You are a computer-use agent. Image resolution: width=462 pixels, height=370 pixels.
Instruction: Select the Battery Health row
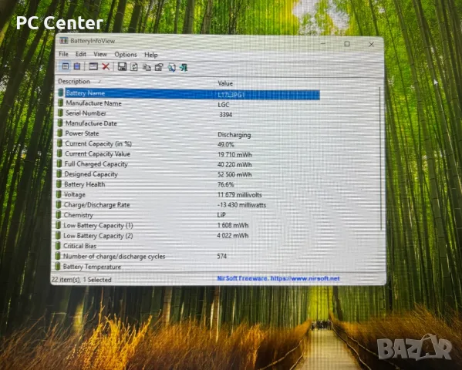tap(188, 184)
